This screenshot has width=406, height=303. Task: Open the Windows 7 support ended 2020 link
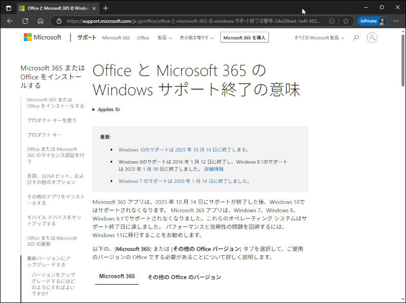(184, 181)
